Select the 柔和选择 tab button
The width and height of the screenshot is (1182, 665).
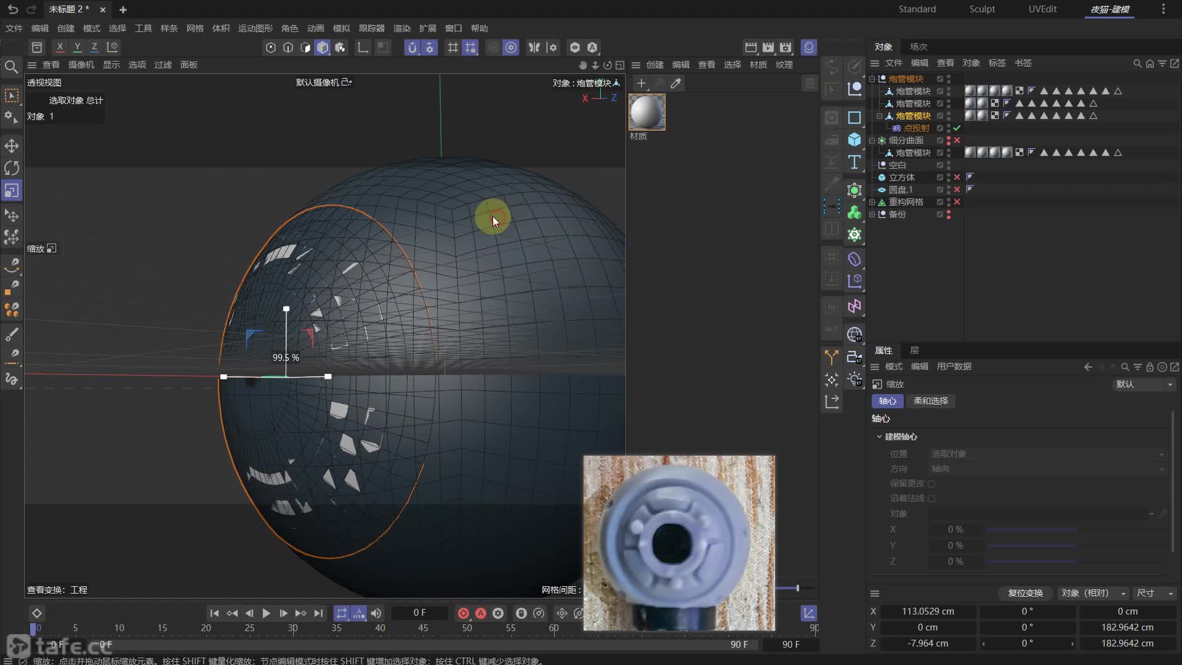(x=931, y=401)
